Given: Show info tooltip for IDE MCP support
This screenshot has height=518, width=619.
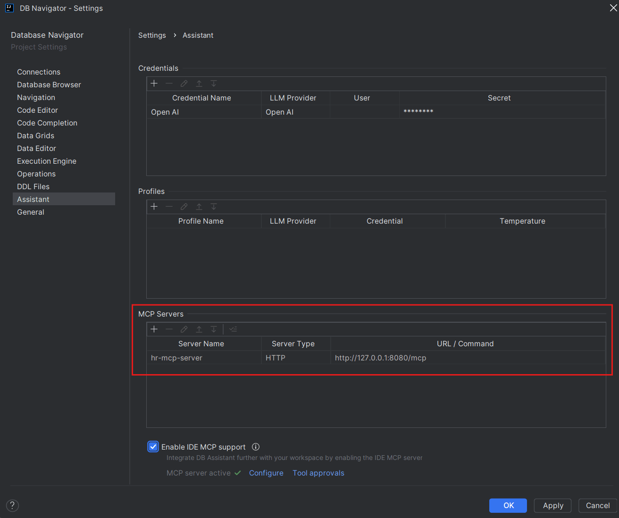Looking at the screenshot, I should coord(256,447).
